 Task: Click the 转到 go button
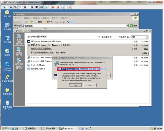point(134,26)
